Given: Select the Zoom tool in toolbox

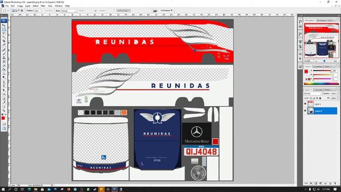Looking at the screenshot, I should (x=4, y=110).
